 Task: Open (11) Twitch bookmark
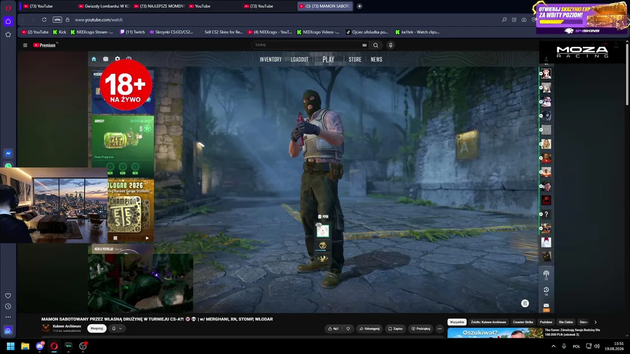(132, 32)
